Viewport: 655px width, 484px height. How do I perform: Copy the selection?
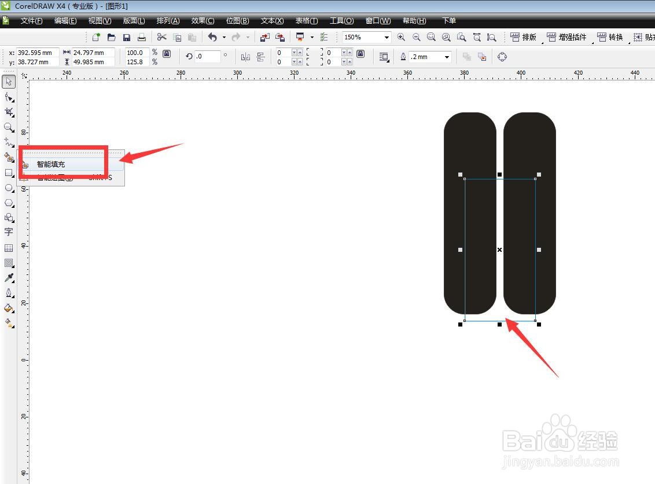pos(177,37)
